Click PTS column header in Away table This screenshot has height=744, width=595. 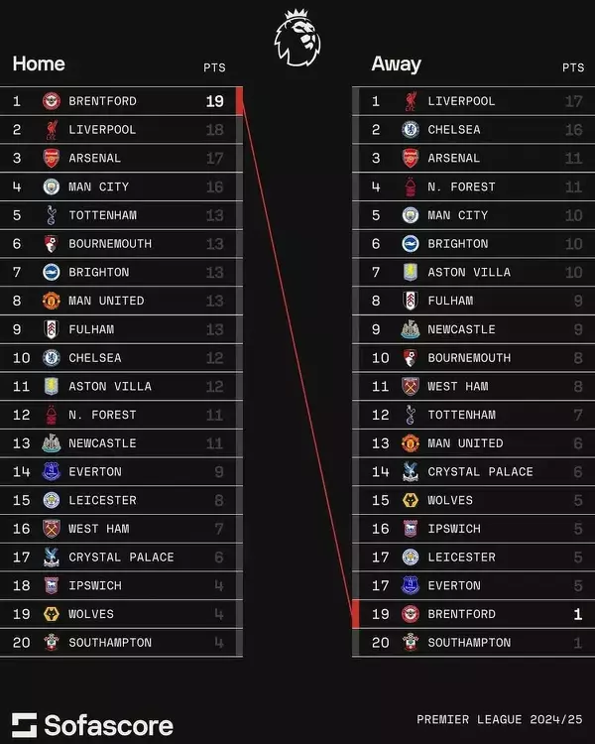click(x=573, y=68)
